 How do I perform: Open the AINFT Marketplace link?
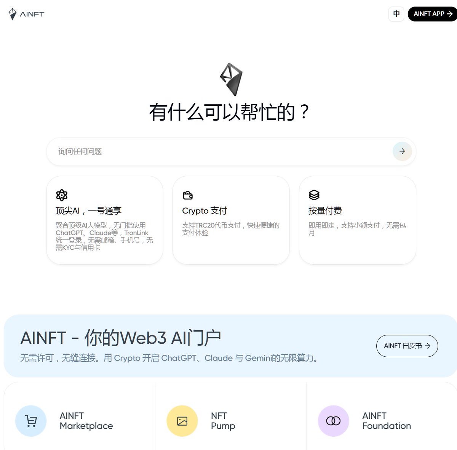(x=86, y=421)
